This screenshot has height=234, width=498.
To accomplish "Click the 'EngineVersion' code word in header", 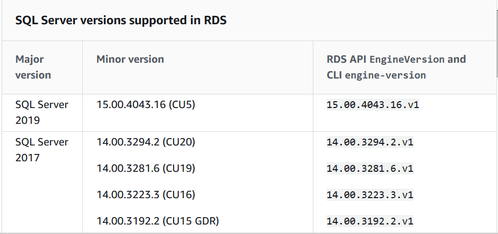I will tap(407, 60).
